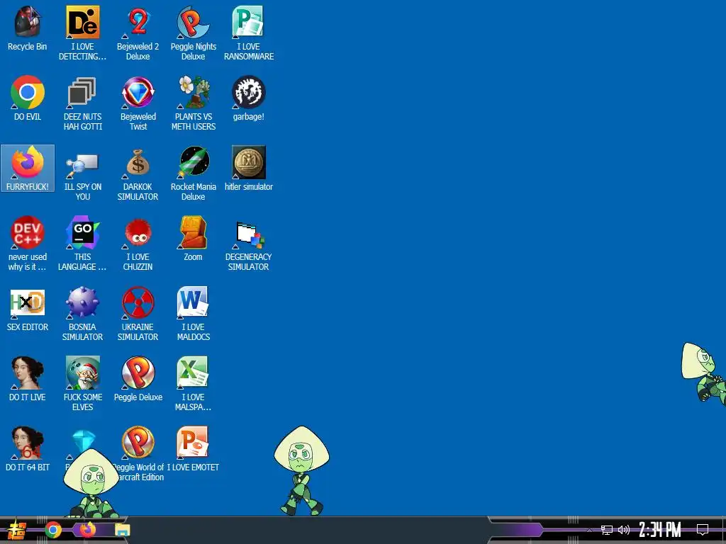Viewport: 726px width, 544px height.
Task: Select the 'DO IT 64 BIT' portrait icon
Action: [28, 448]
